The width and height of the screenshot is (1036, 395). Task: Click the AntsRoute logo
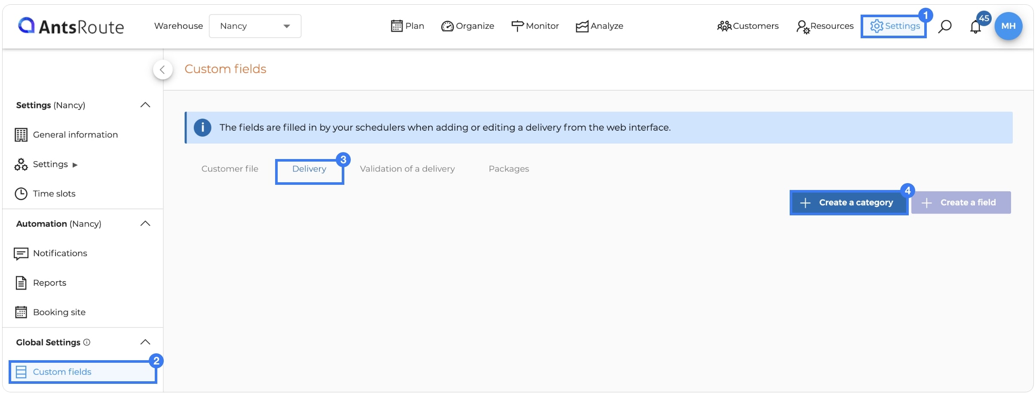point(71,26)
